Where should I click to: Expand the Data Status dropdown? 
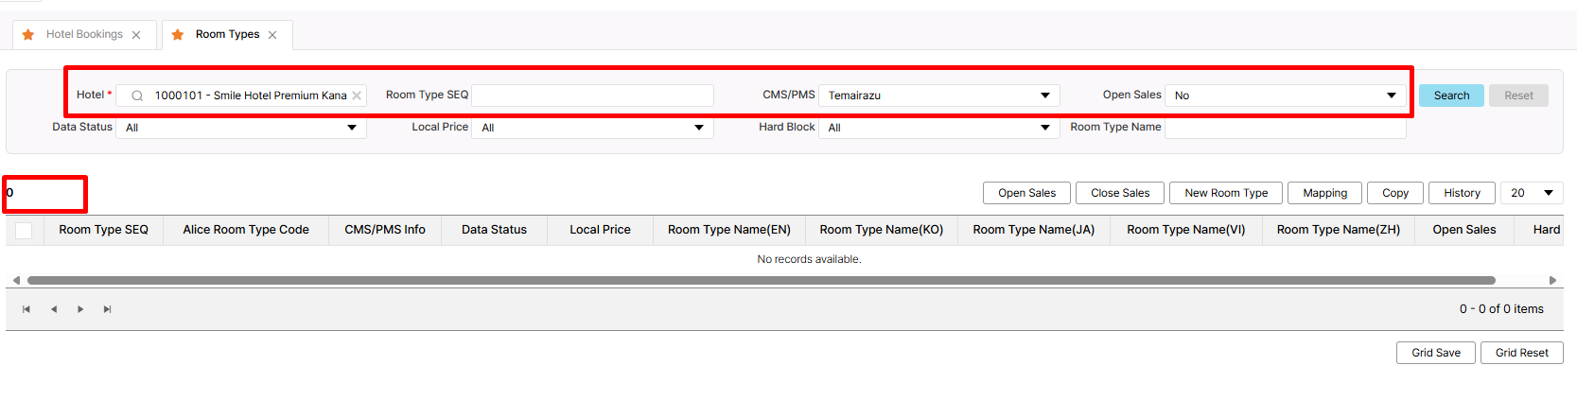351,128
